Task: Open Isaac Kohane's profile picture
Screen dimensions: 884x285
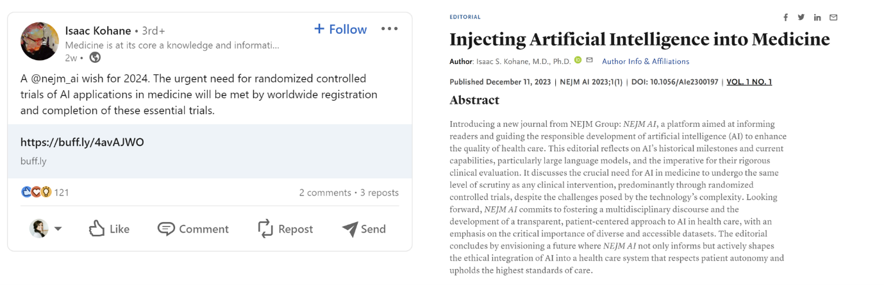Action: (40, 41)
